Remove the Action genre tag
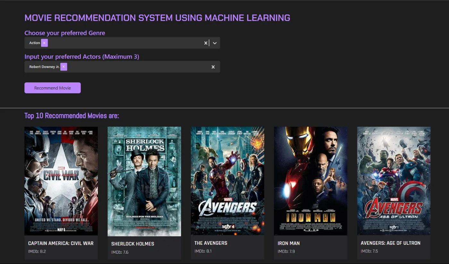Image resolution: width=449 pixels, height=264 pixels. [44, 43]
